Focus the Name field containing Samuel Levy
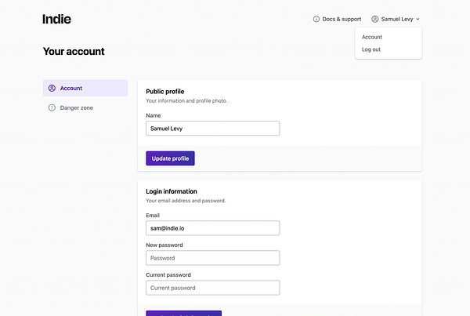The height and width of the screenshot is (316, 470). click(213, 129)
